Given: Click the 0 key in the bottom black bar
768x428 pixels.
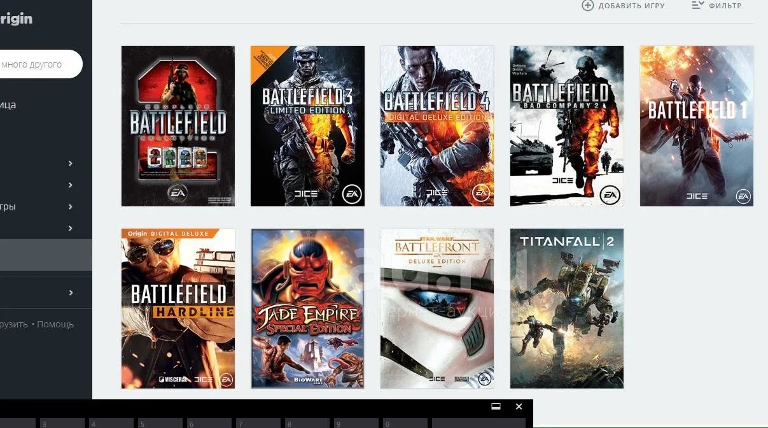Looking at the screenshot, I should click(x=404, y=423).
